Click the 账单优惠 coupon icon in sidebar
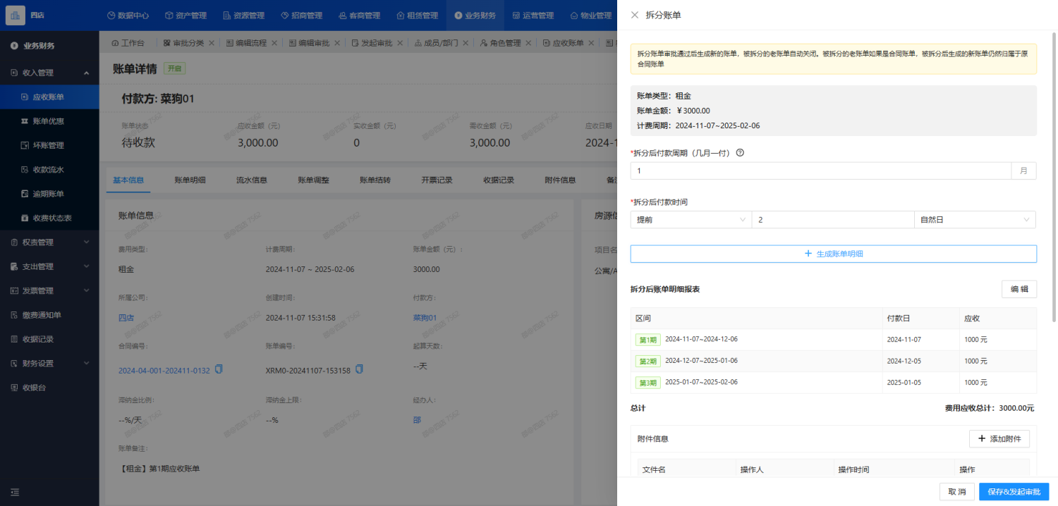Image resolution: width=1058 pixels, height=506 pixels. [x=25, y=121]
